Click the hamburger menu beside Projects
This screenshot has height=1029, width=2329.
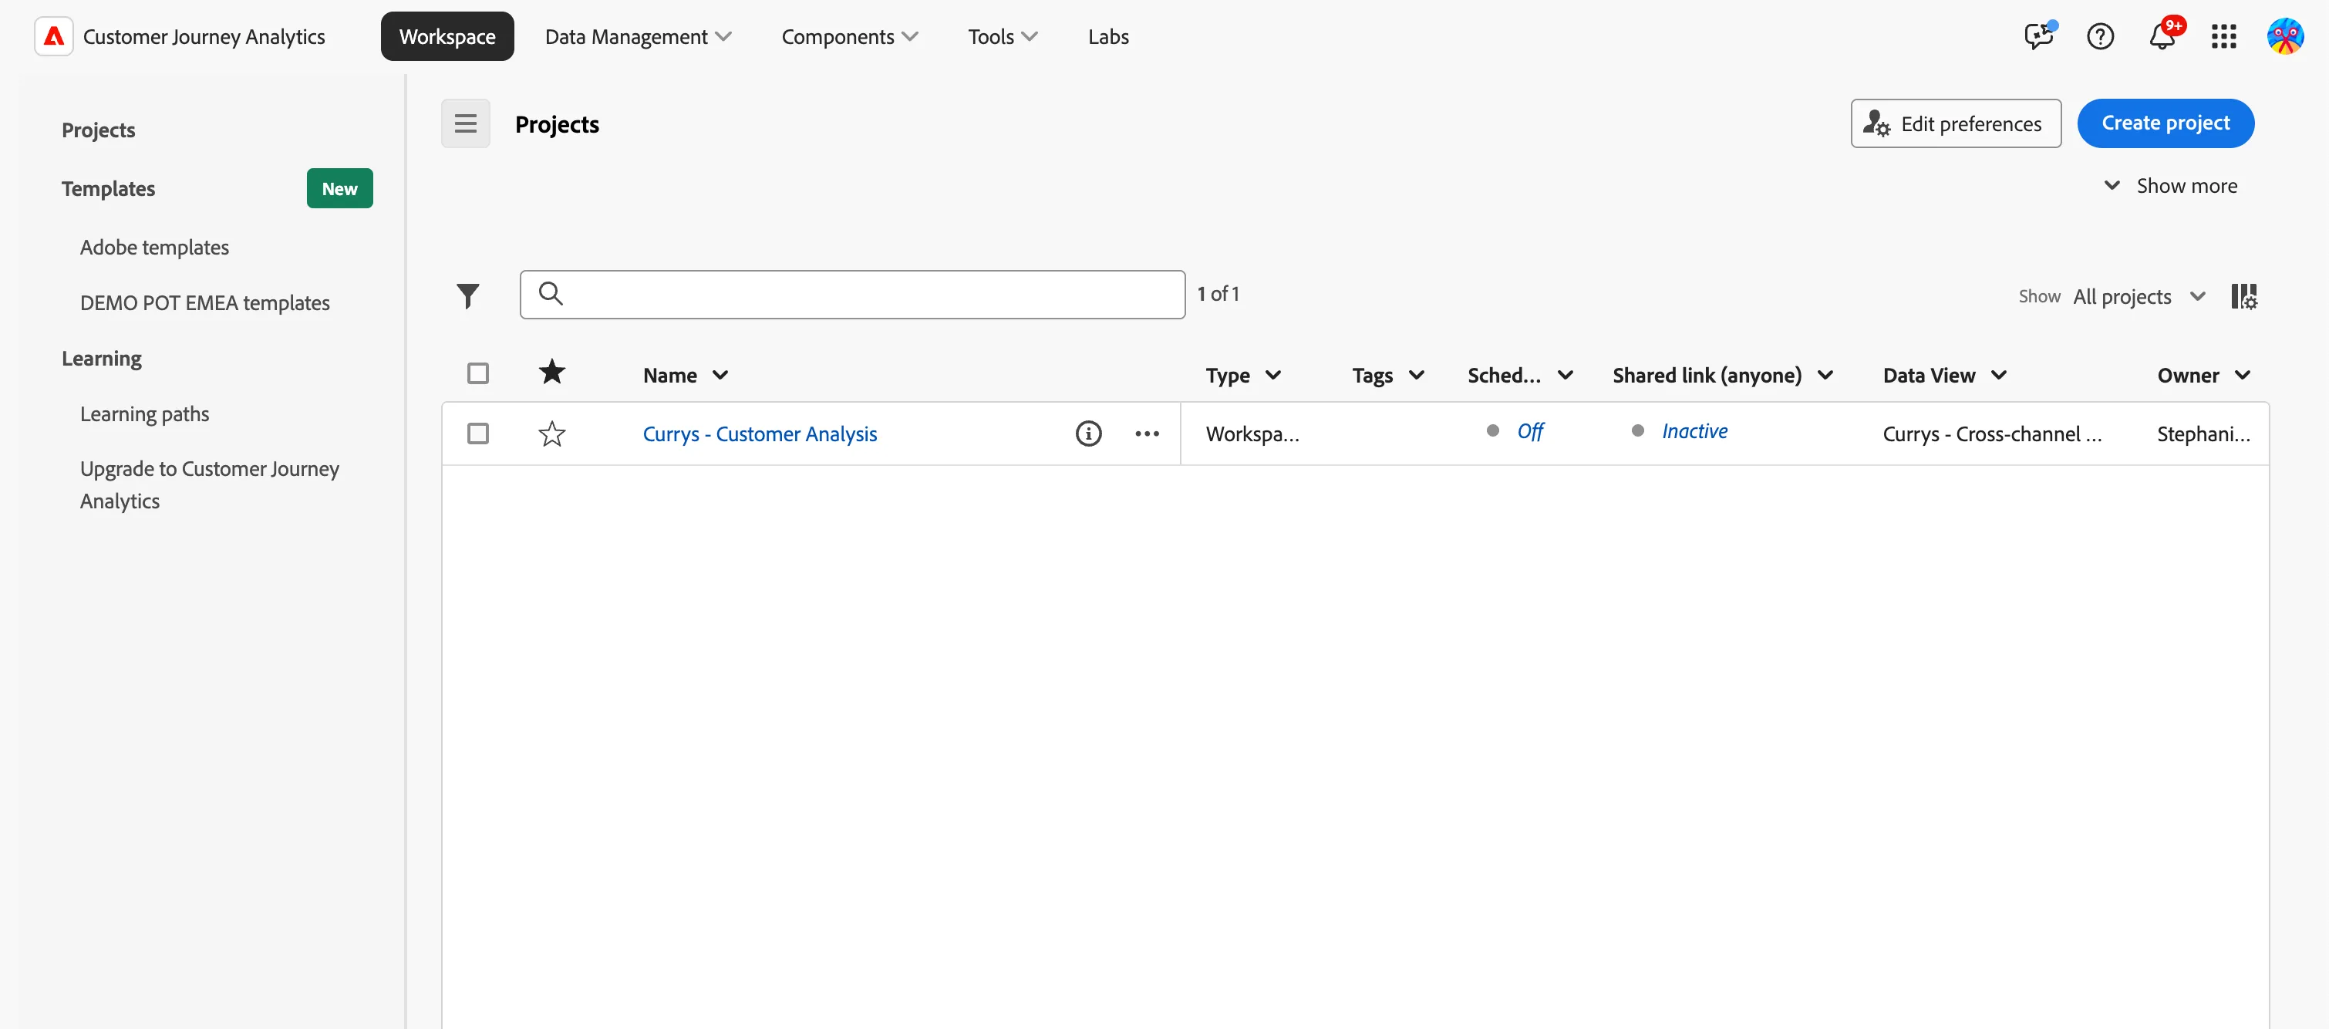click(466, 123)
